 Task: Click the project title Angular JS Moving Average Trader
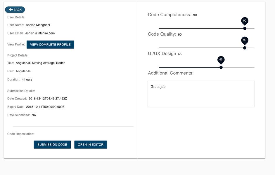click(40, 63)
